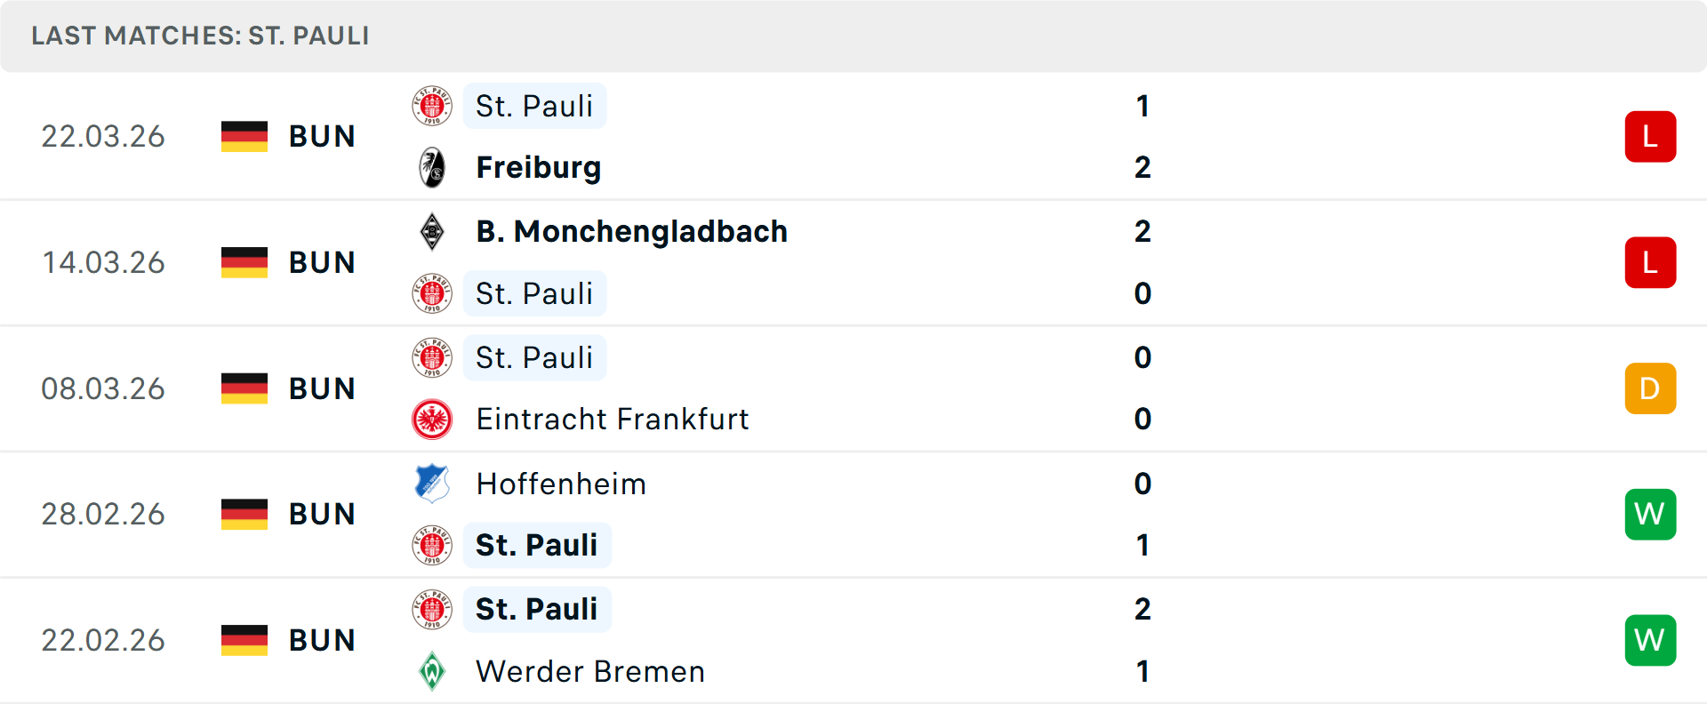Expand the match row dated 14.03.26
The width and height of the screenshot is (1707, 704).
(x=853, y=262)
